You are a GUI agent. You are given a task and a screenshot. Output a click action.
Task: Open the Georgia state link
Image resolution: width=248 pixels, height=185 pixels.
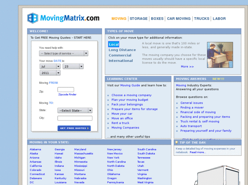pyautogui.click(x=60, y=149)
